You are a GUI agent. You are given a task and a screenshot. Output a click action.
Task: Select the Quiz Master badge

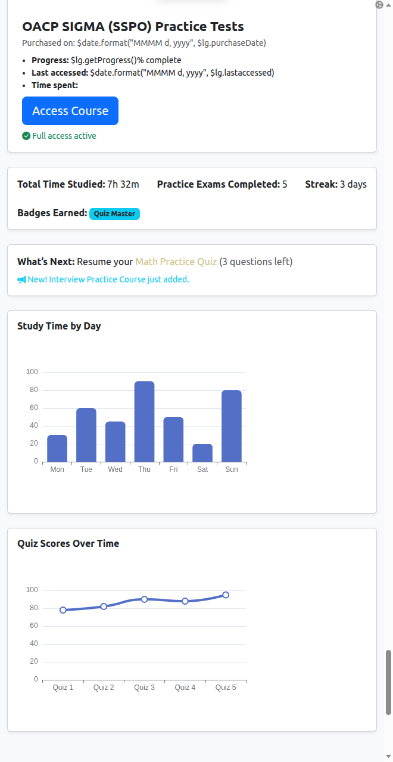114,214
